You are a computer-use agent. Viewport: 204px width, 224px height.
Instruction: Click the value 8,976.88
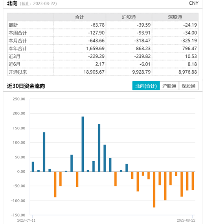(x=187, y=72)
